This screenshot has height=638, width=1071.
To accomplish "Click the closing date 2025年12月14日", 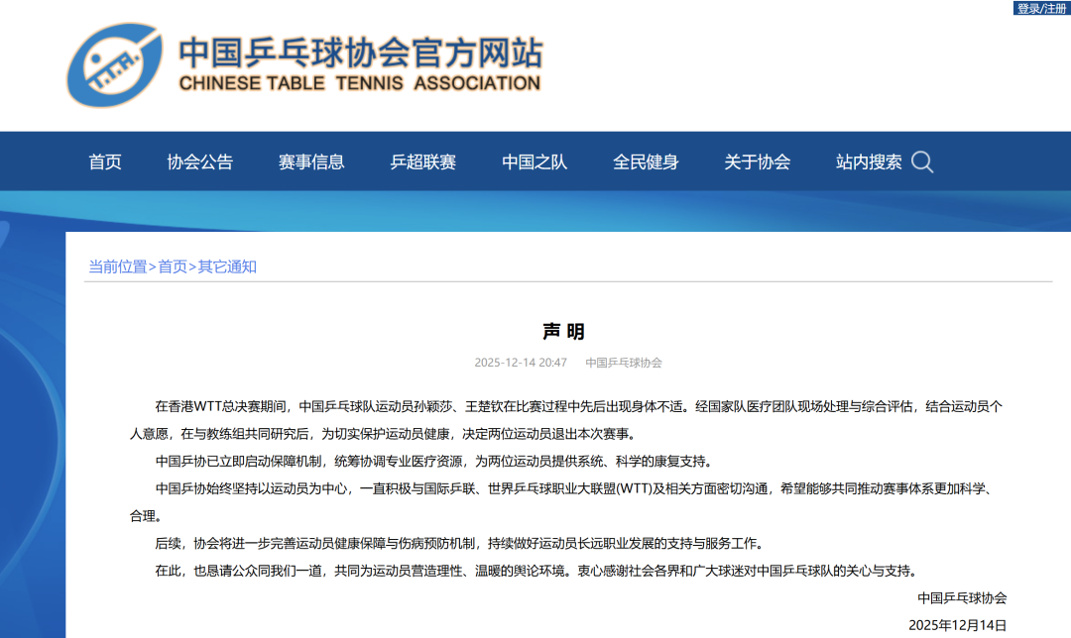I will tap(957, 625).
